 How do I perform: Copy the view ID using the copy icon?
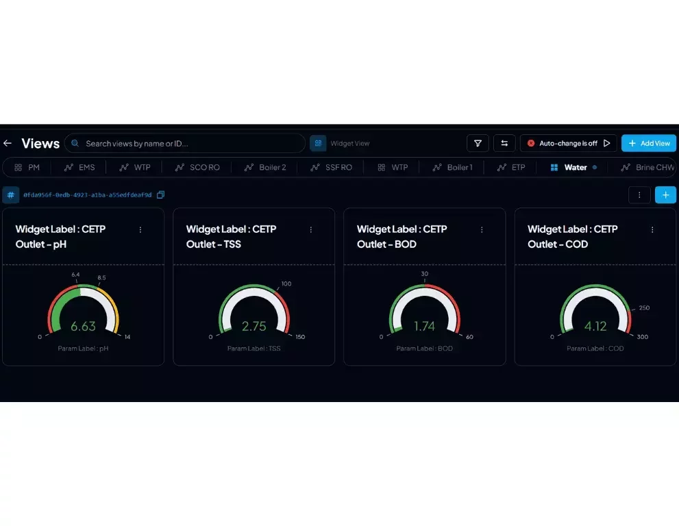(x=160, y=195)
